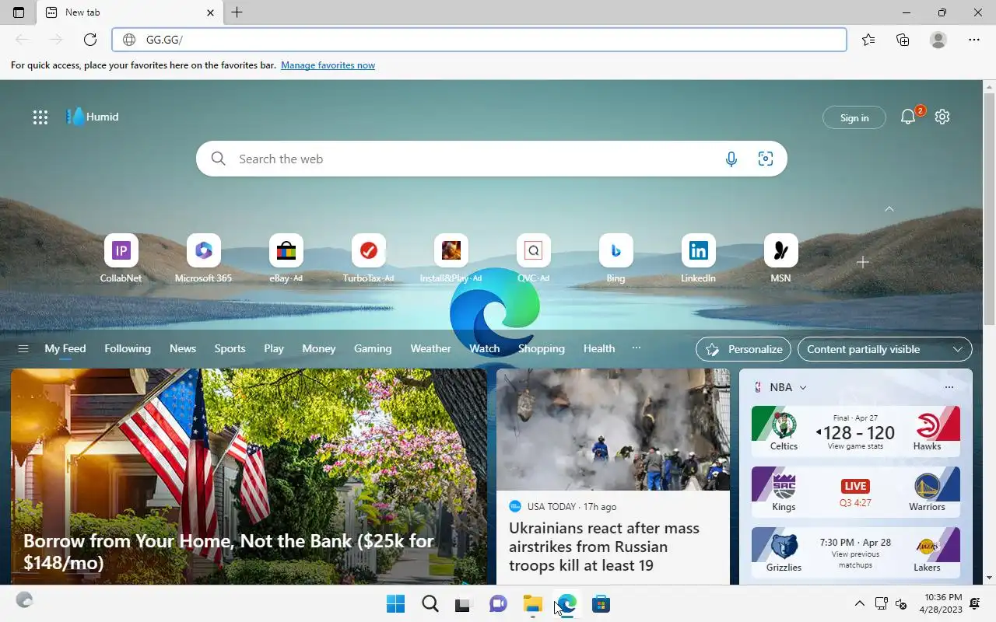This screenshot has width=996, height=622.
Task: Open the notifications bell icon
Action: coord(907,117)
